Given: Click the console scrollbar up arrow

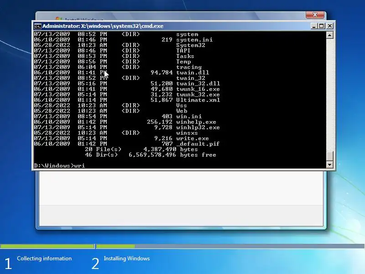Looking at the screenshot, I should point(329,35).
